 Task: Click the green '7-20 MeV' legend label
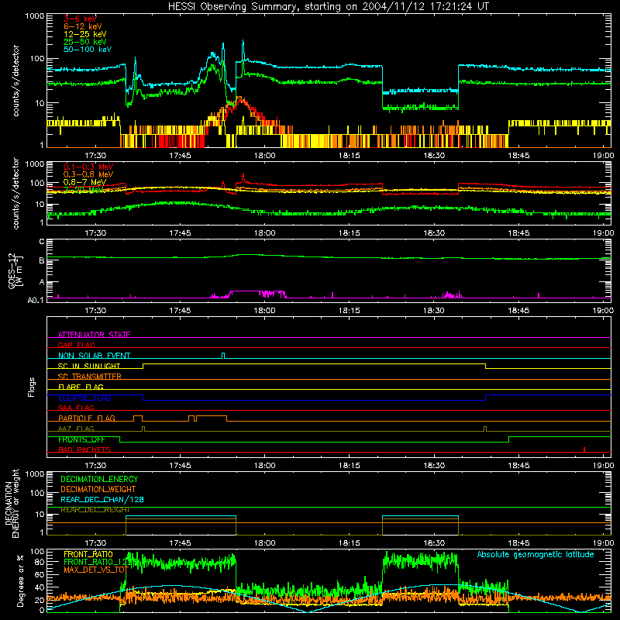click(84, 190)
